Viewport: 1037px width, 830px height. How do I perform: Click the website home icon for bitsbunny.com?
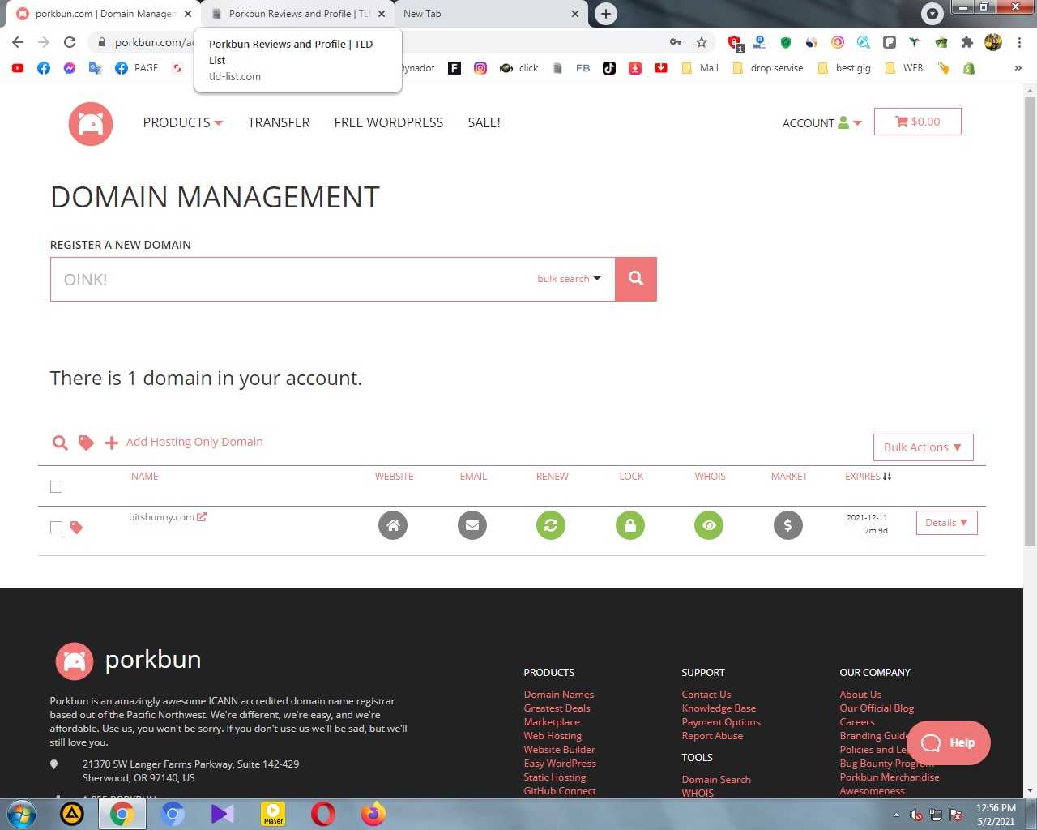point(393,525)
